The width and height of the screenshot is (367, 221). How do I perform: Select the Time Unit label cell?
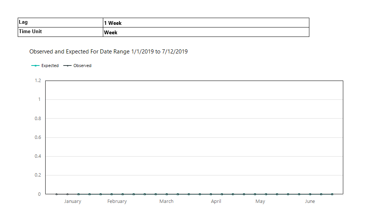(60, 32)
